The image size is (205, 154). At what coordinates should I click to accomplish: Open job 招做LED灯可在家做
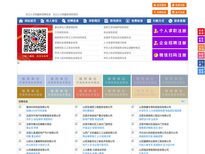coord(36,111)
